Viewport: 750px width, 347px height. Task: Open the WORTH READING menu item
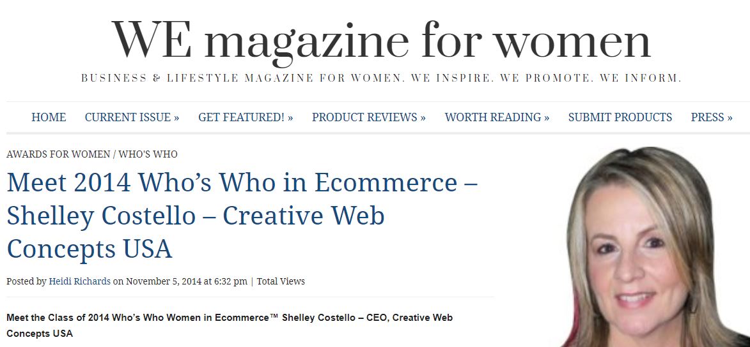pos(497,117)
